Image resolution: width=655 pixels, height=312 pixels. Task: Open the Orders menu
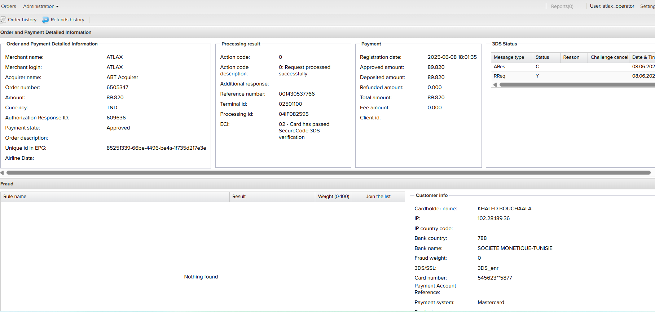pyautogui.click(x=9, y=6)
